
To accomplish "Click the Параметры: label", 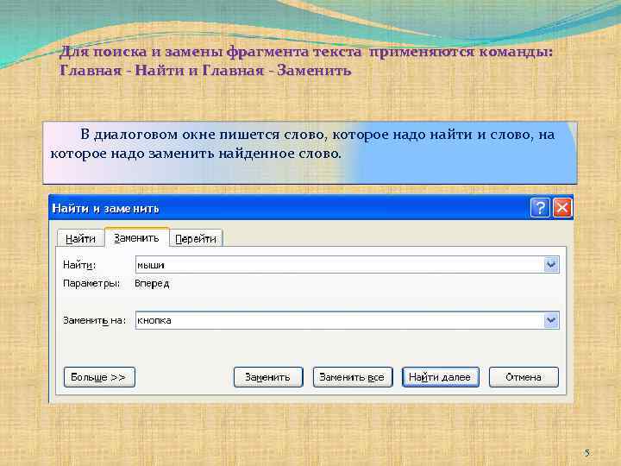I will [91, 284].
